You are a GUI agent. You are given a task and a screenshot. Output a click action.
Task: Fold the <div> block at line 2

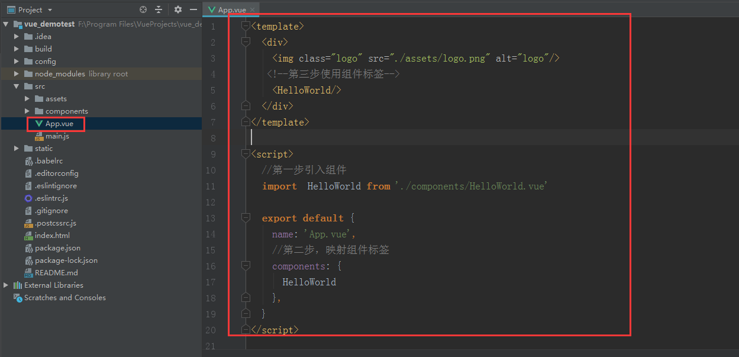coord(246,42)
